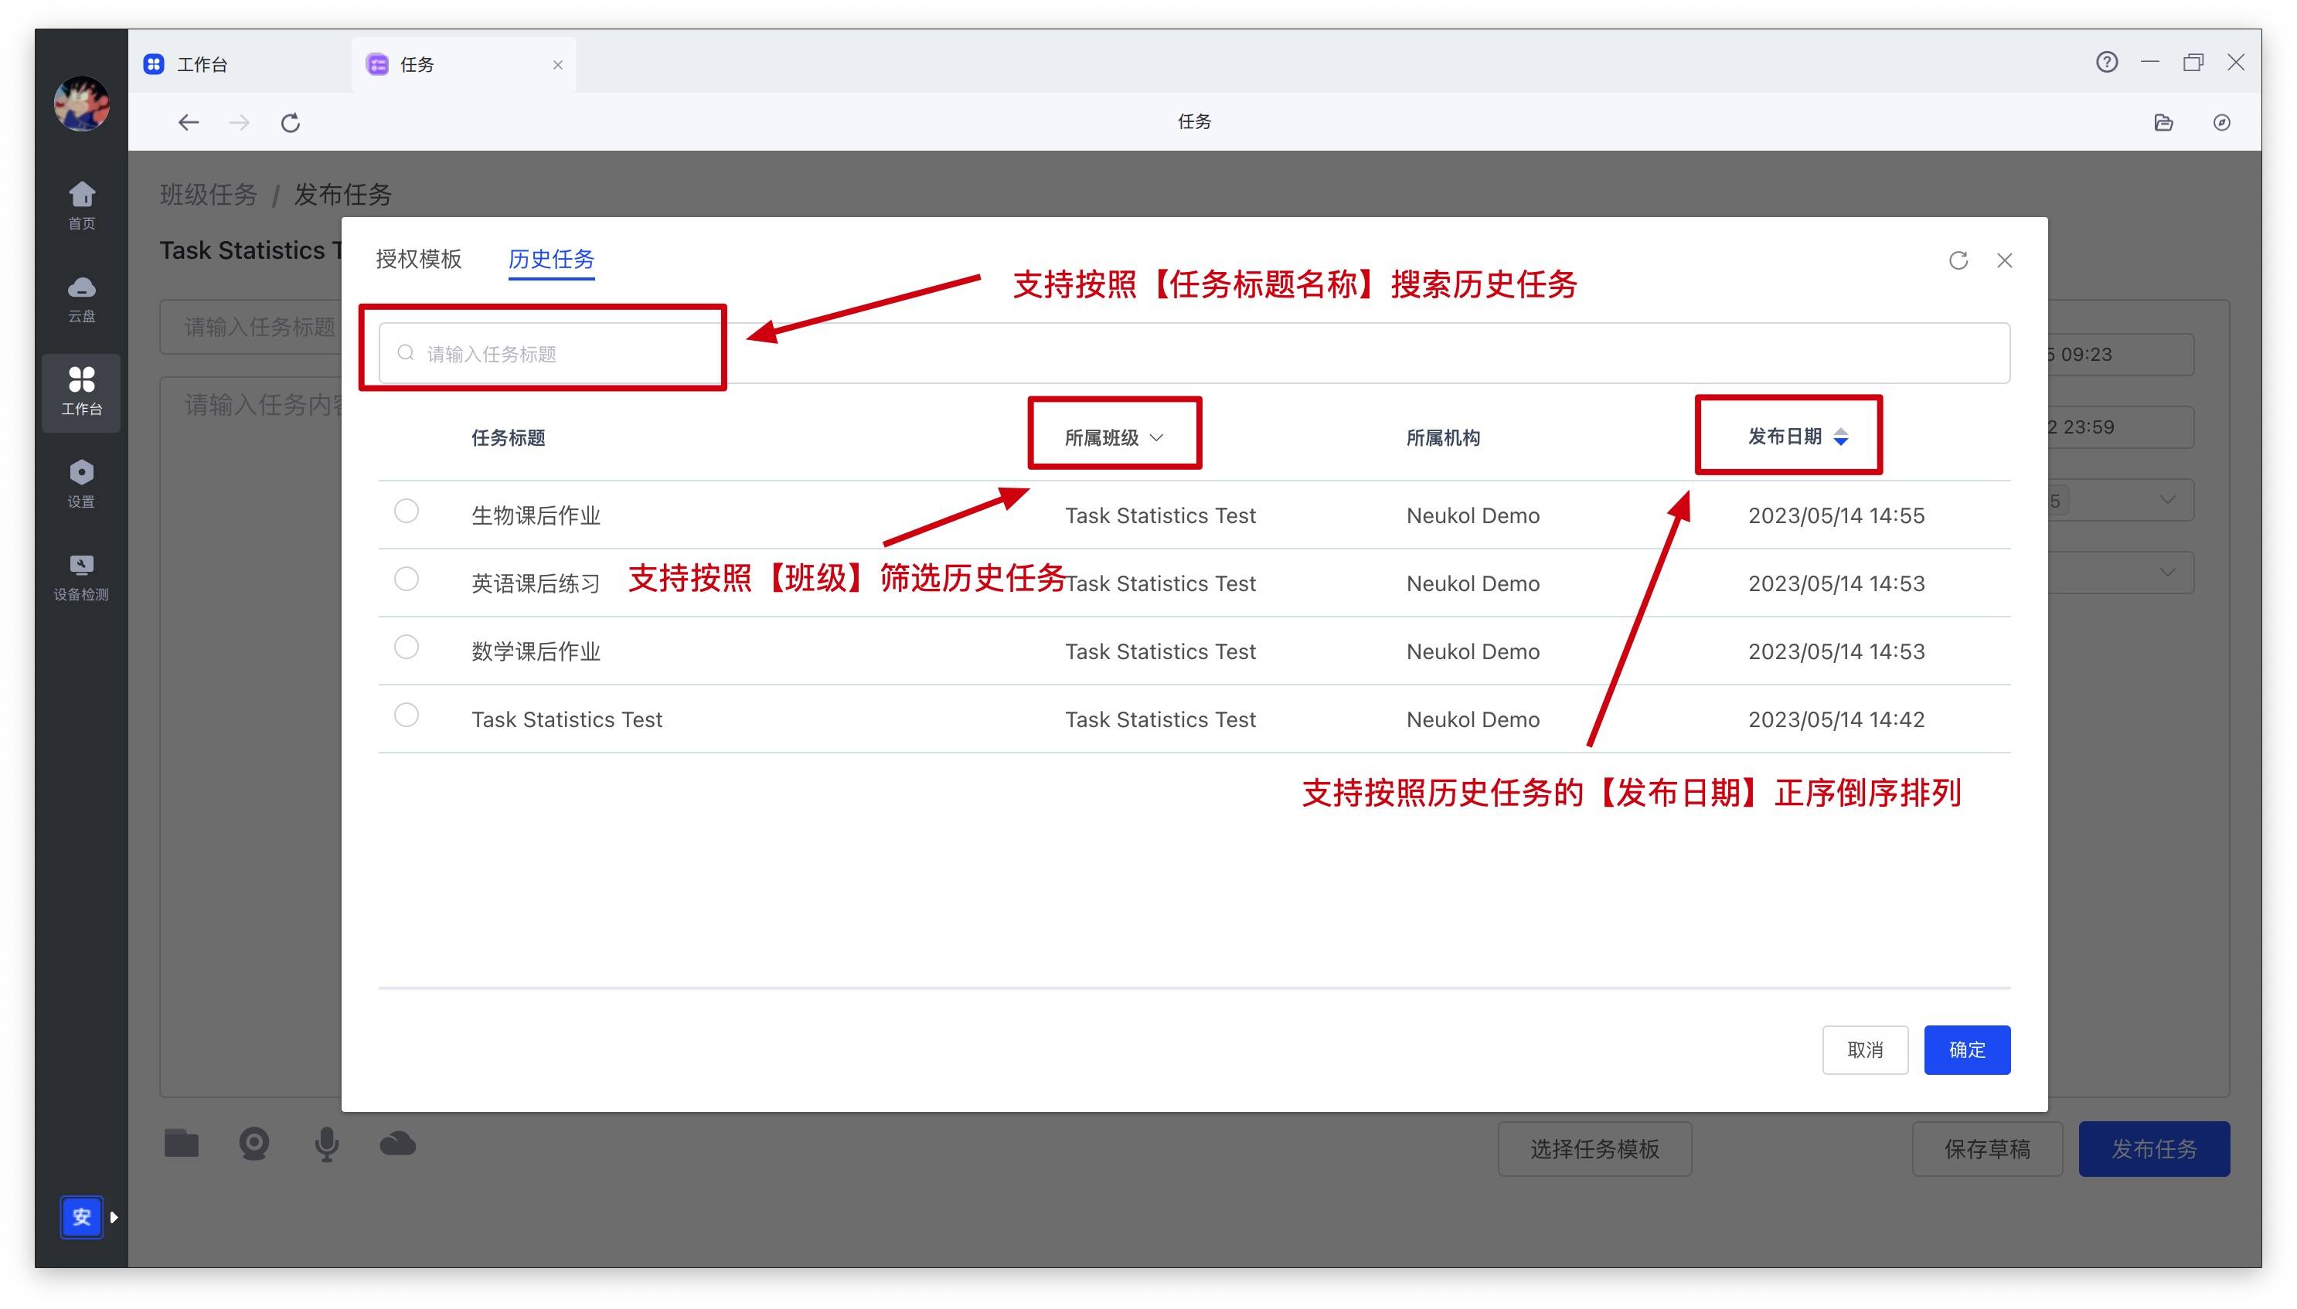Go forward with the right arrow
The image size is (2297, 1309).
tap(239, 122)
